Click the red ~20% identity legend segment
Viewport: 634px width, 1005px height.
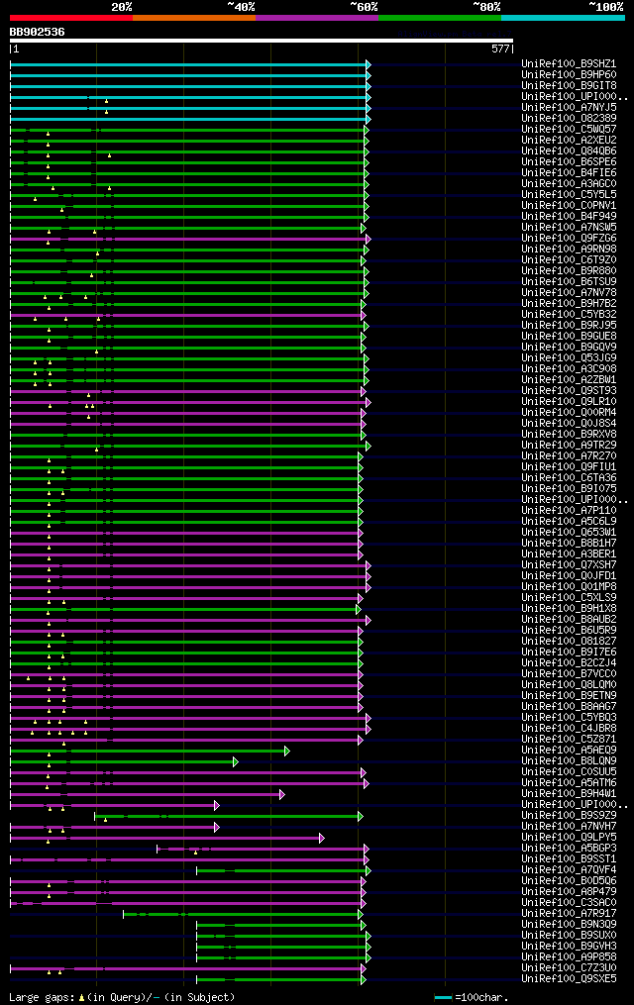point(71,18)
